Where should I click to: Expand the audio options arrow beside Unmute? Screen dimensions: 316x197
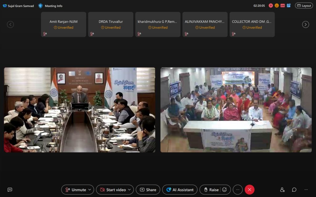pyautogui.click(x=90, y=190)
